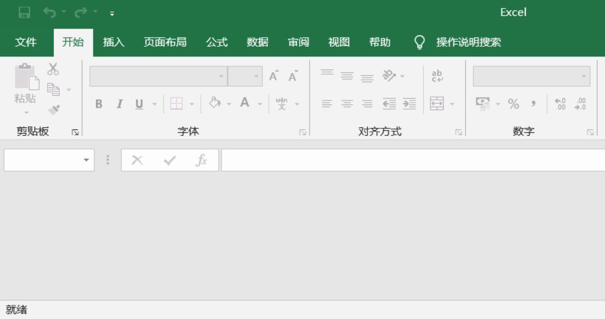
Task: Toggle Middle Align
Action: point(347,76)
